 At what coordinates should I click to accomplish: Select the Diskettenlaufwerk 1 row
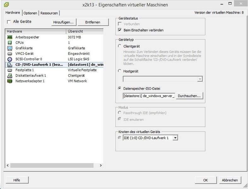pyautogui.click(x=54, y=76)
